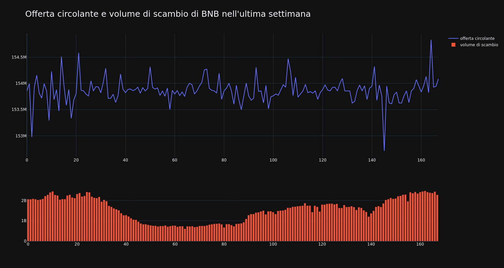
Task: Click the 153.5M y-axis label
Action: point(19,110)
